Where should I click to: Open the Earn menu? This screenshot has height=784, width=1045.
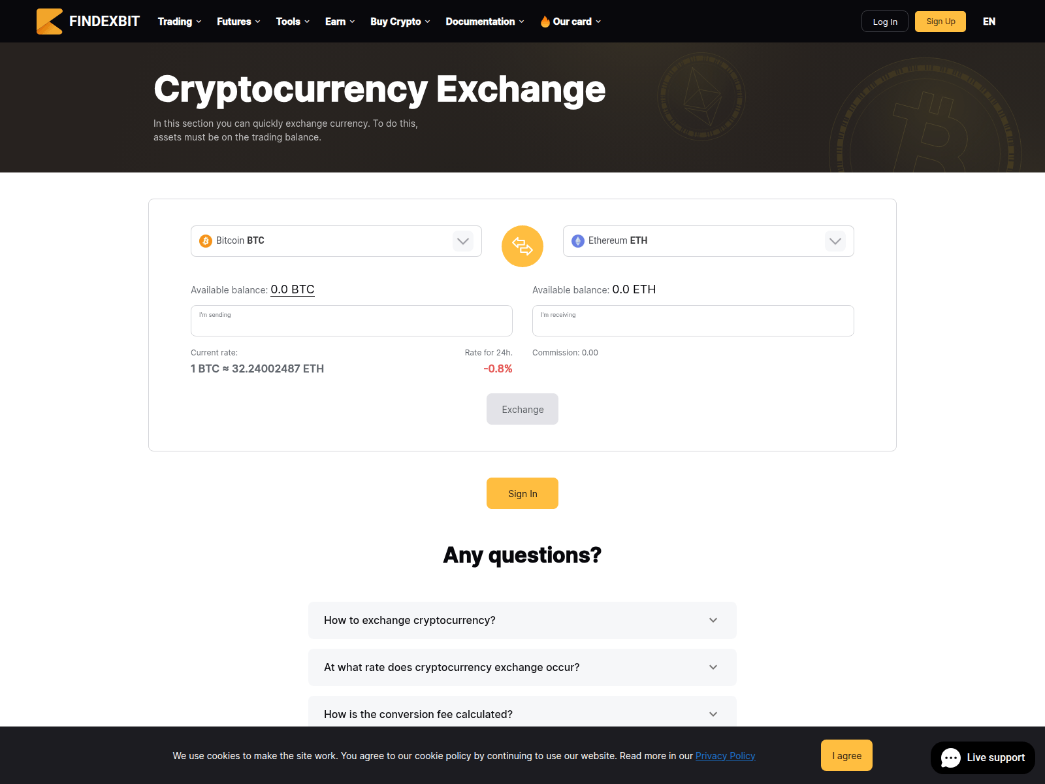(x=340, y=22)
